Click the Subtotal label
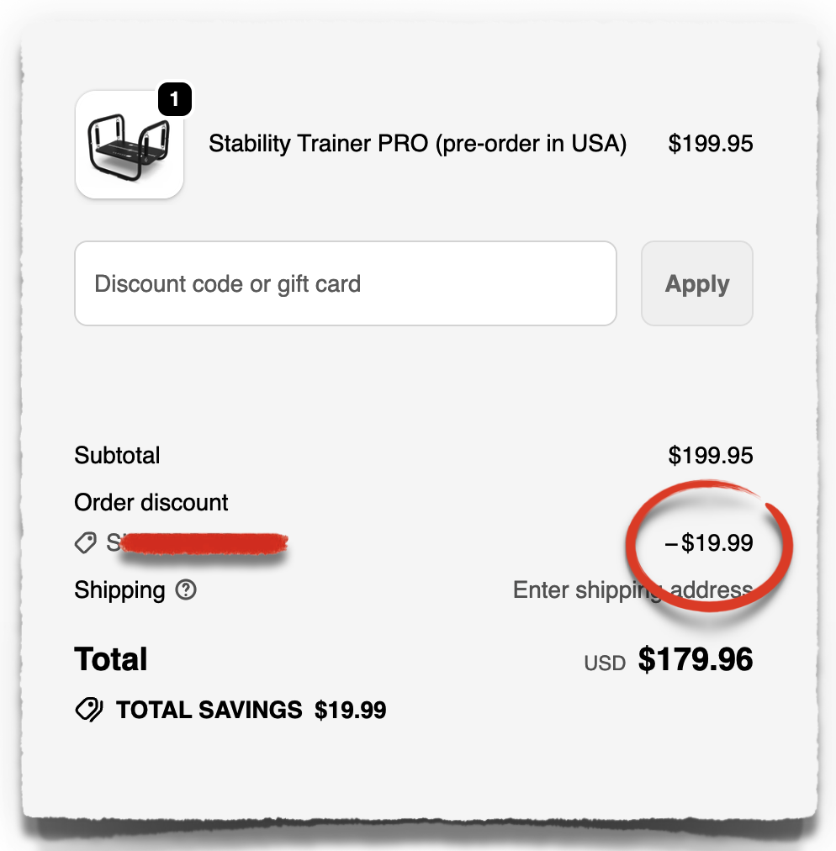This screenshot has height=851, width=836. coord(117,455)
